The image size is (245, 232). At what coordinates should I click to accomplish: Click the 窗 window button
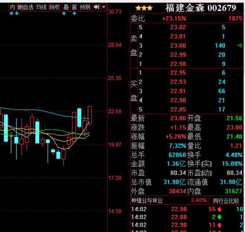point(74,7)
